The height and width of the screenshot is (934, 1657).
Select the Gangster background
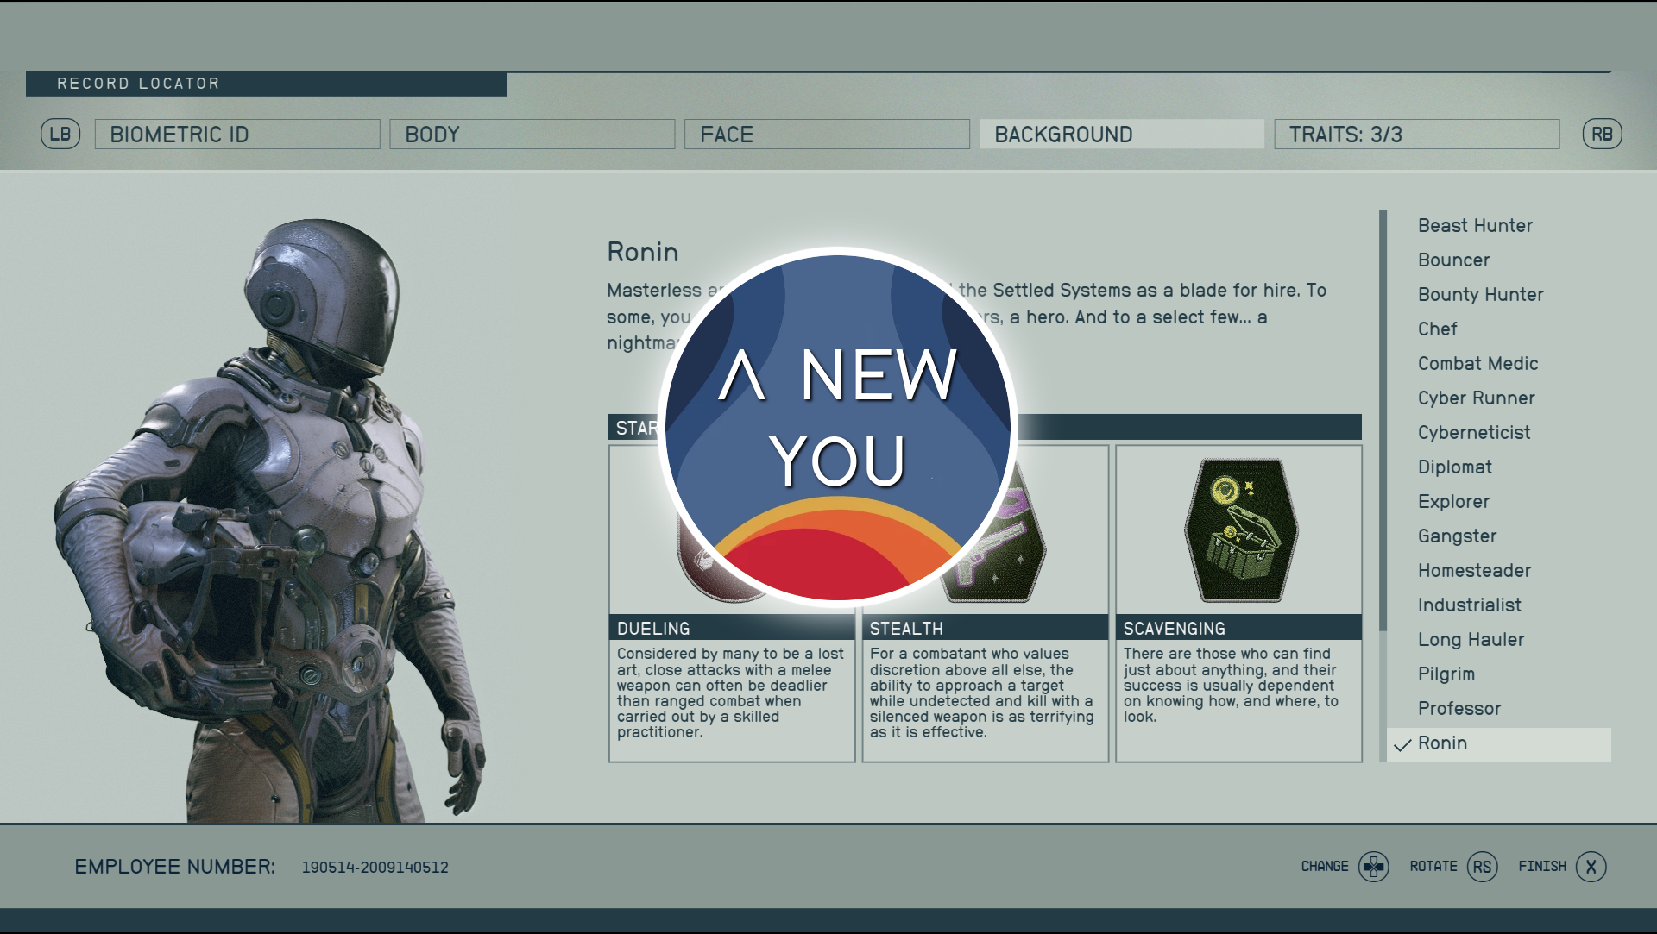tap(1457, 536)
